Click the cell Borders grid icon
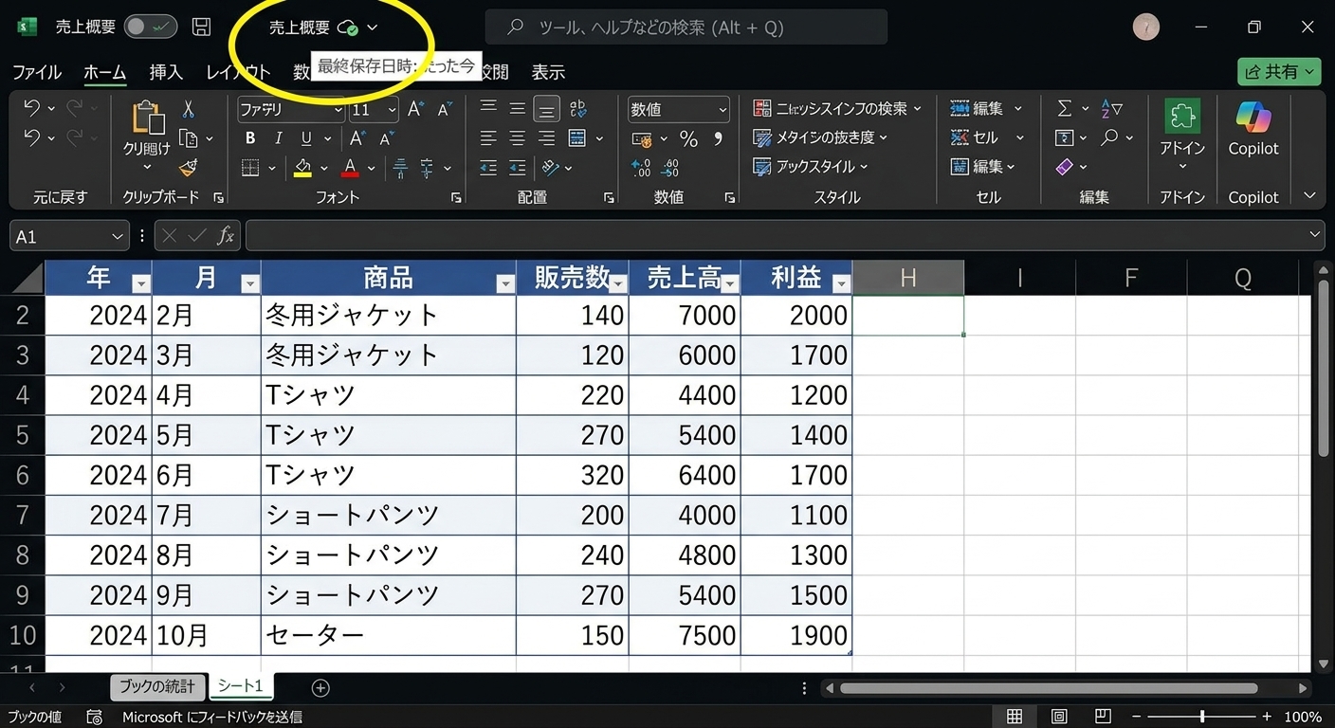Screen dimensions: 1335x728 coord(250,168)
